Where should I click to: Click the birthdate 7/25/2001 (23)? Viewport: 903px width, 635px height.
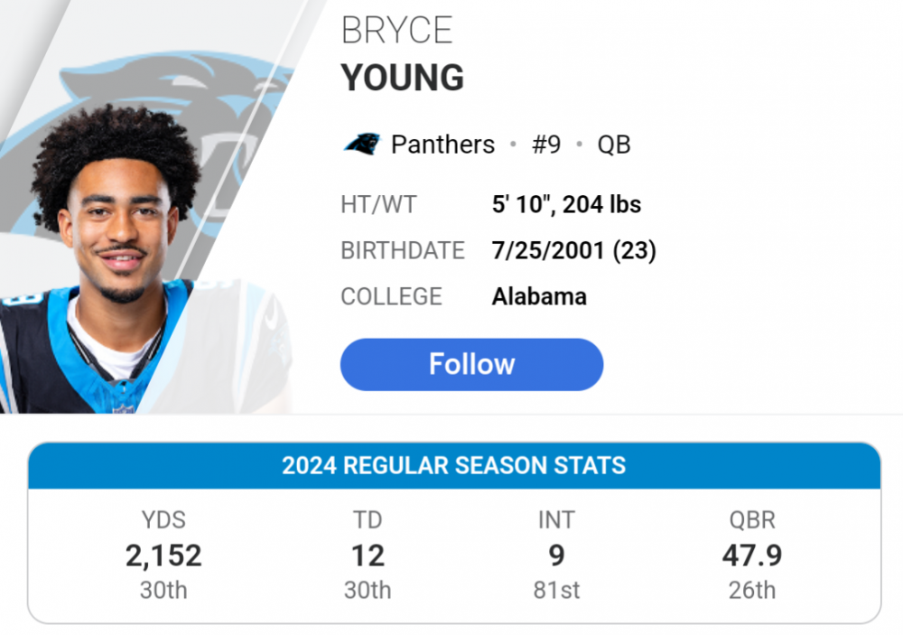click(x=573, y=250)
